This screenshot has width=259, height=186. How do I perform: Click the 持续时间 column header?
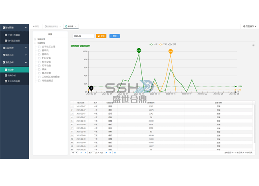coord(151,103)
